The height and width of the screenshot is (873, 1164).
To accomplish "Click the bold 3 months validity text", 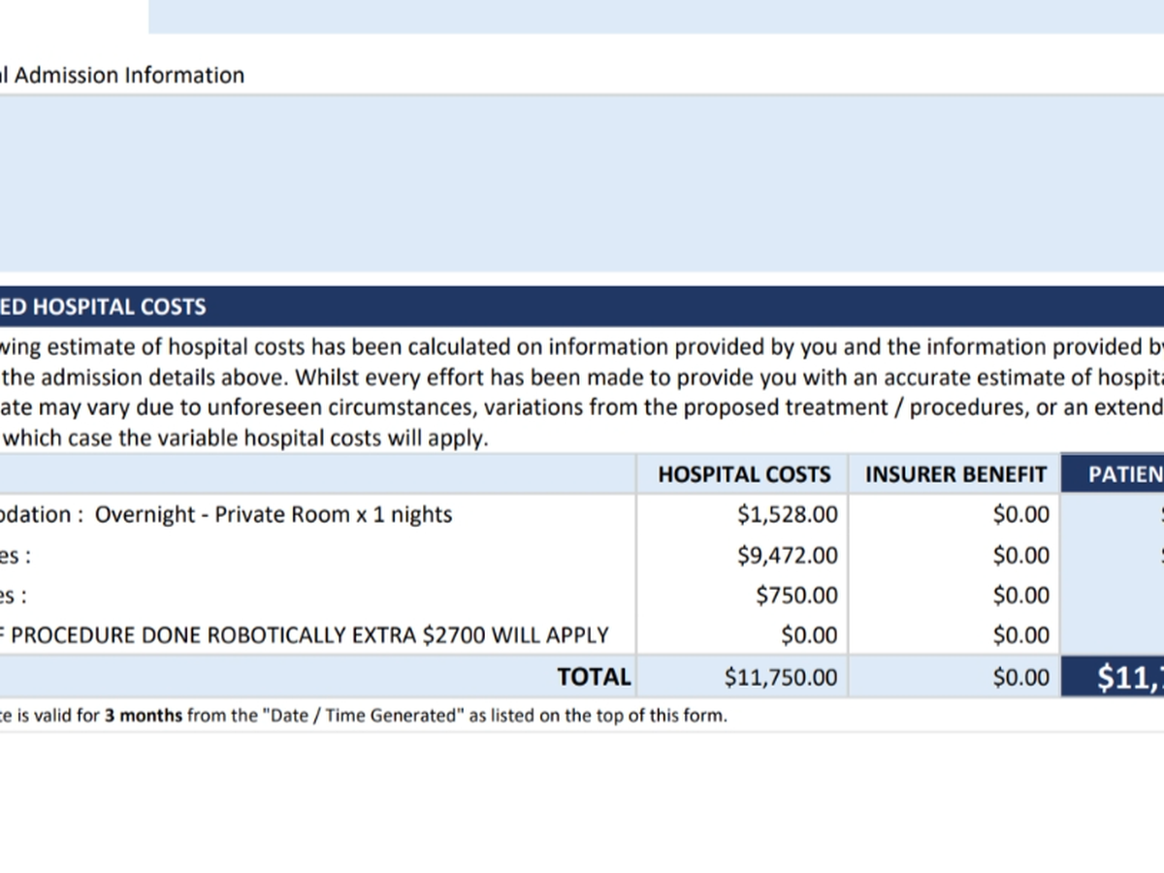I will (x=144, y=717).
